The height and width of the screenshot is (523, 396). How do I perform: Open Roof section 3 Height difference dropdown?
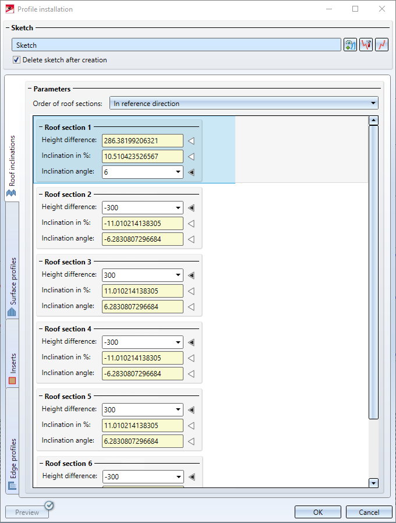[178, 275]
